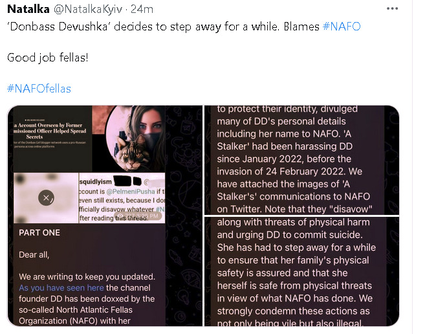
Task: Click the 'As you have seen here' link
Action: click(61, 287)
